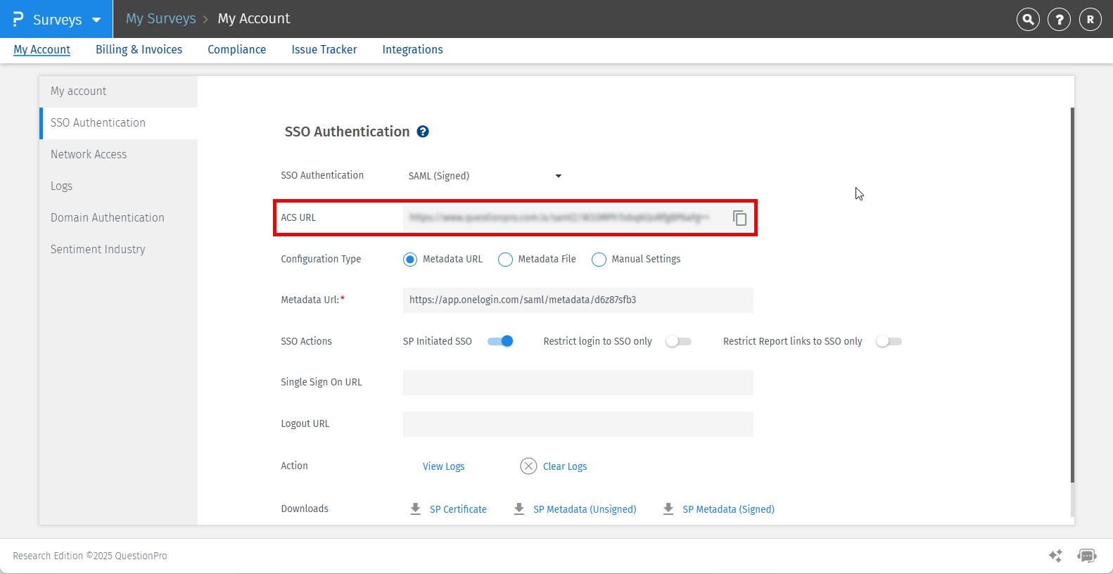This screenshot has width=1113, height=574.
Task: Open the help question mark icon
Action: (x=1059, y=20)
